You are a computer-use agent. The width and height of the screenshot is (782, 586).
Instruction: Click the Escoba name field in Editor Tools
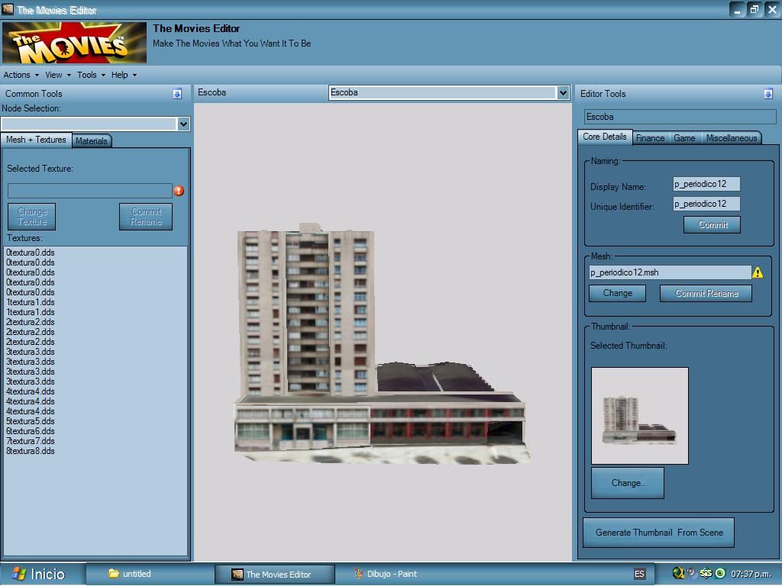(680, 117)
